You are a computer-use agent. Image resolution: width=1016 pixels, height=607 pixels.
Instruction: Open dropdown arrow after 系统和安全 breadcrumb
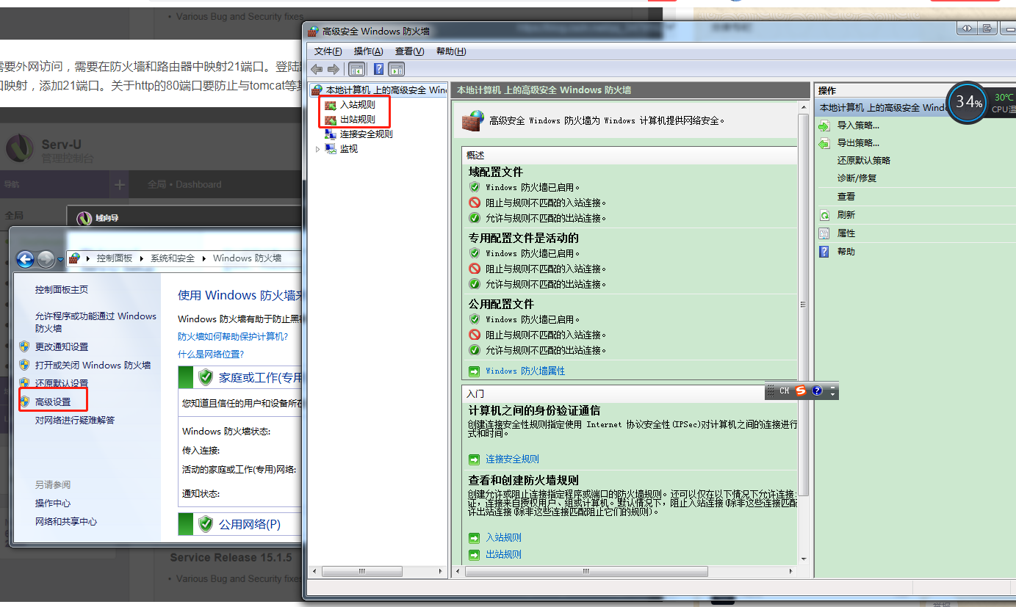pyautogui.click(x=204, y=258)
